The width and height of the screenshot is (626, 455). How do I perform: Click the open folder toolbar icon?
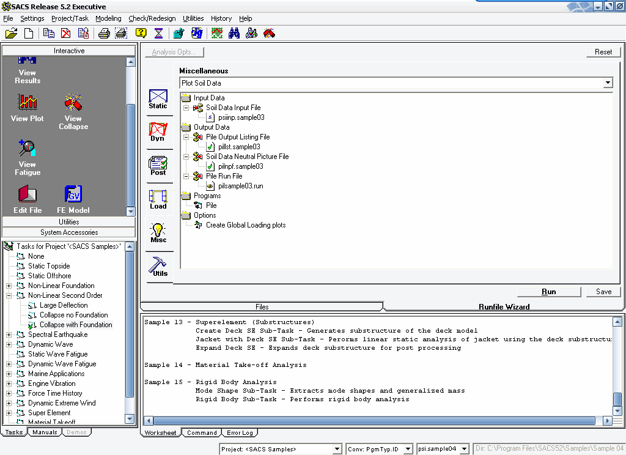coord(11,33)
